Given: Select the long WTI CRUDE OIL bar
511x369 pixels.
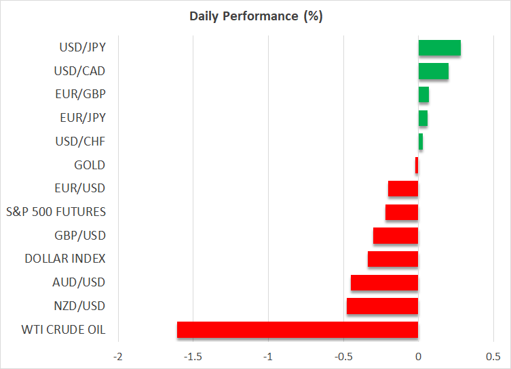Looking at the screenshot, I should click(297, 330).
